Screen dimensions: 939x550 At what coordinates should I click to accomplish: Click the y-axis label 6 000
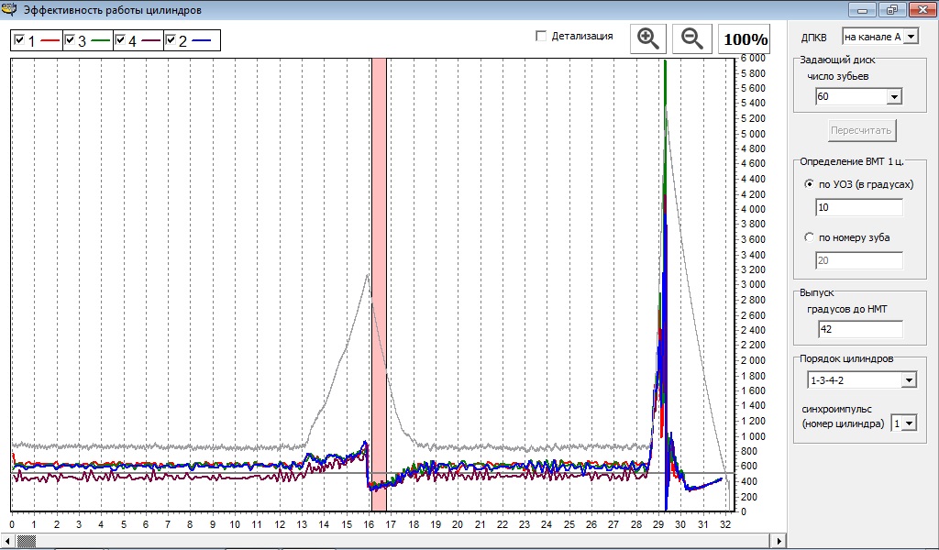754,59
